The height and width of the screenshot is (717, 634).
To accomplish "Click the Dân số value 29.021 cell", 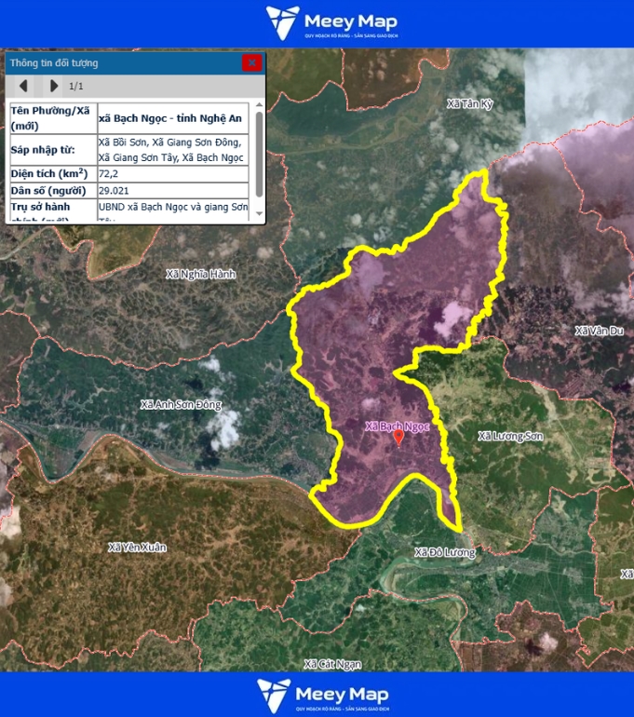I will tap(172, 191).
